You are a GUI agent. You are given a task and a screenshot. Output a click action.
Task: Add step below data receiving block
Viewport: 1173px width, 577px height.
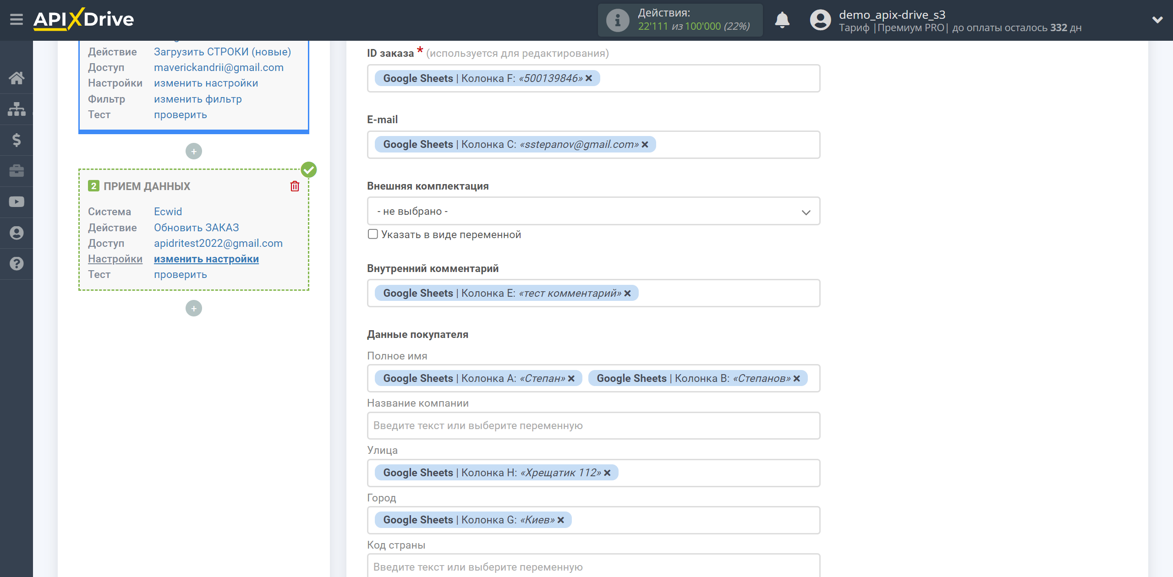tap(194, 308)
